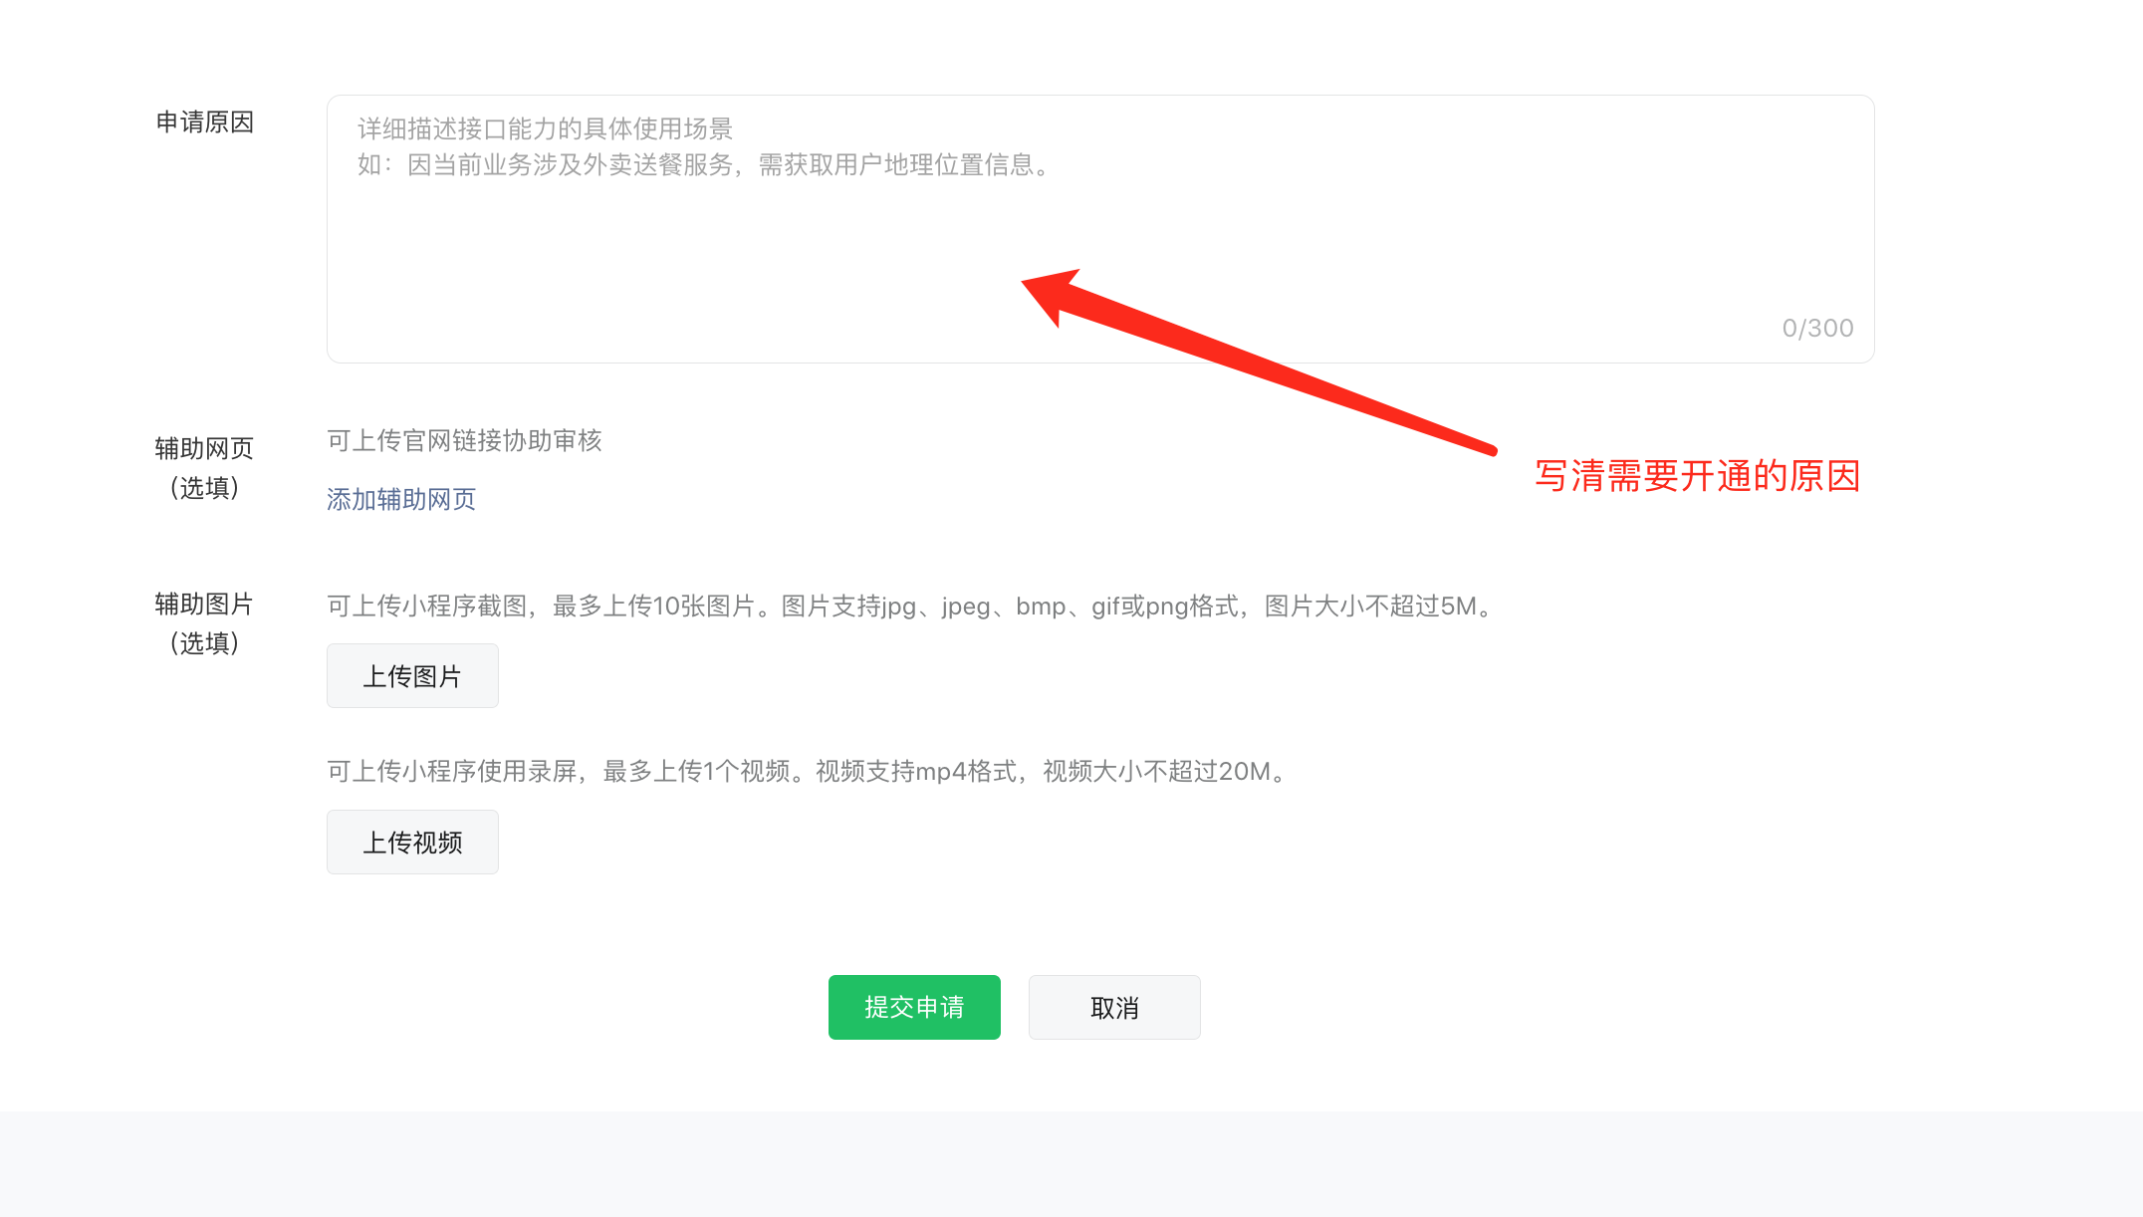This screenshot has width=2143, height=1217.
Task: Click the 上传图片 button
Action: pyautogui.click(x=412, y=676)
